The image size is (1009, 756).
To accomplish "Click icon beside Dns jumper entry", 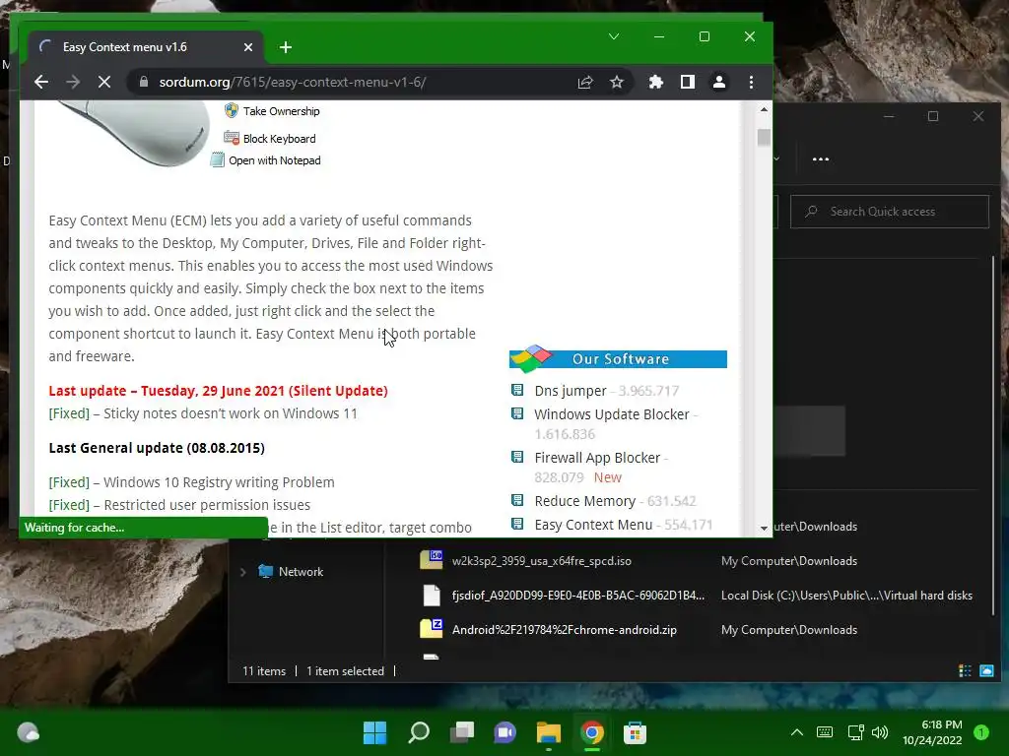I will click(516, 390).
